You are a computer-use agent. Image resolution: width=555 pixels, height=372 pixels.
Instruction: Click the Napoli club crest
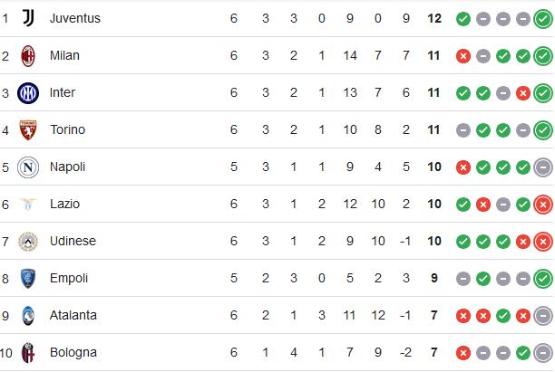pos(28,167)
